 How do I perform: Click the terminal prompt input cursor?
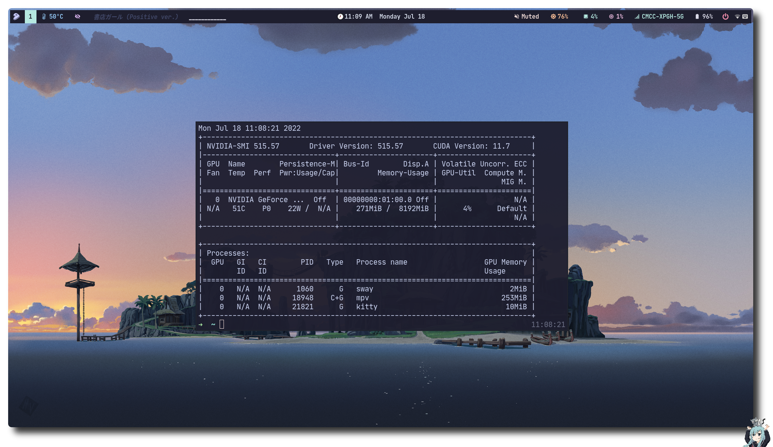pos(222,324)
